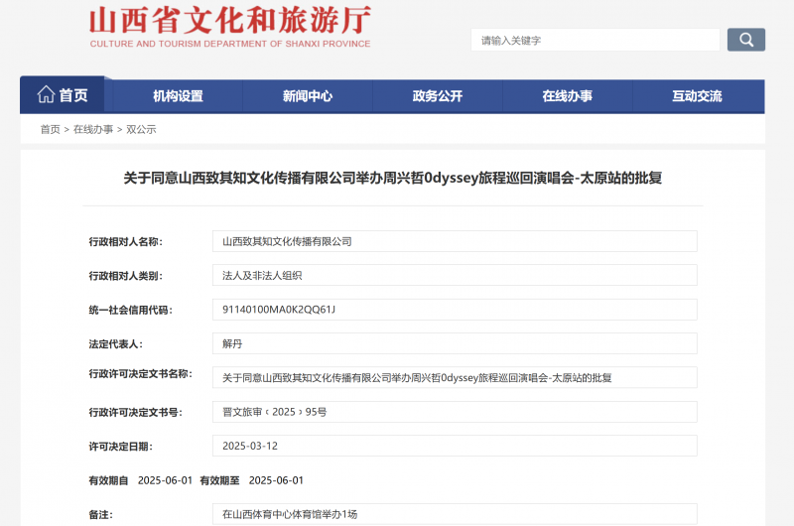
Task: Click the 行政许可决定文书名称 field value
Action: pyautogui.click(x=455, y=377)
